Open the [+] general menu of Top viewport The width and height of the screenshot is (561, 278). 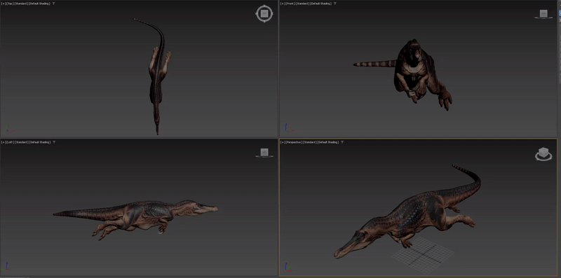4,4
